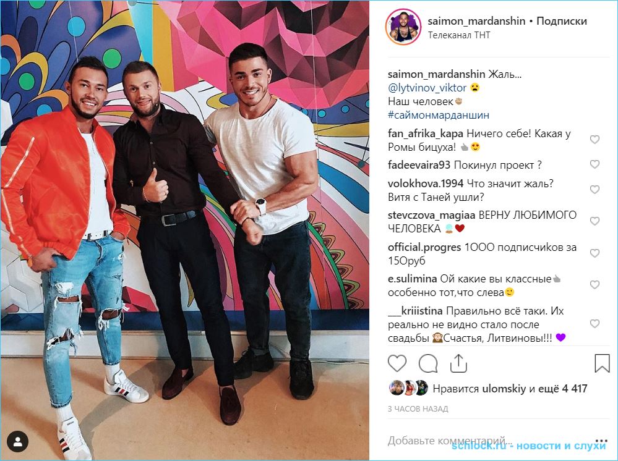Like stevczova_magiaa's comment heart
The height and width of the screenshot is (461, 618).
pos(594,221)
